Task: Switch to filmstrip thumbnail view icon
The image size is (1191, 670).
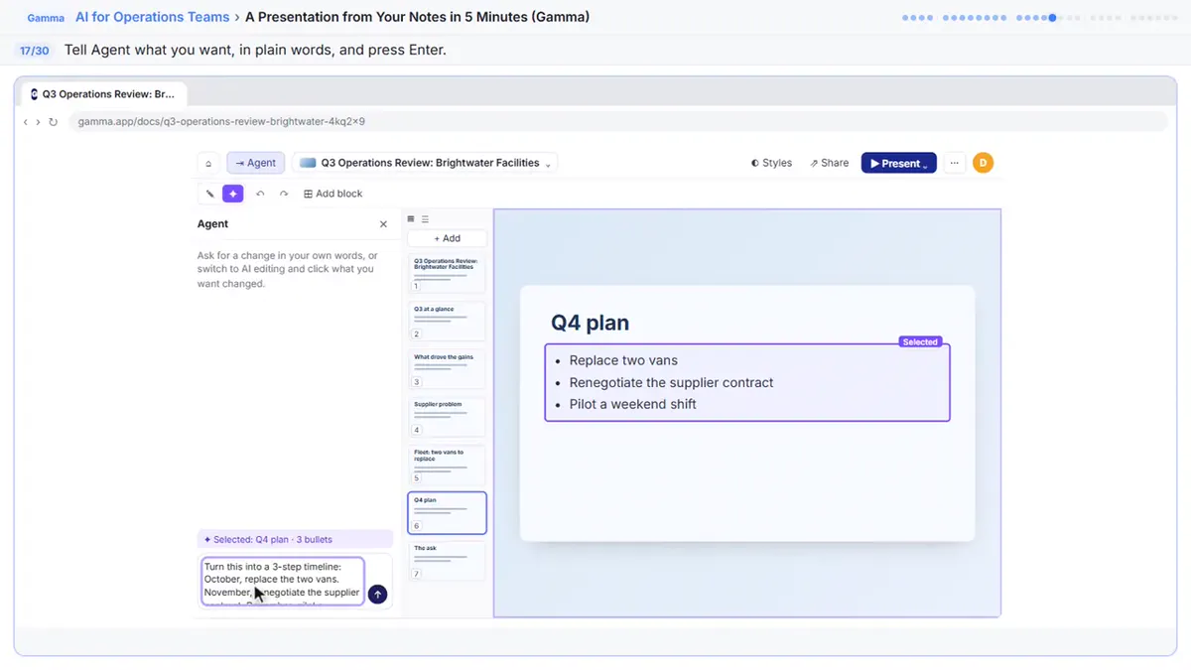Action: 412,219
